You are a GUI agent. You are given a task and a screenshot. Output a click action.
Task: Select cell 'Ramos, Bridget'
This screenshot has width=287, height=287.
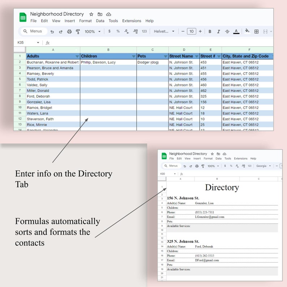[x=53, y=108]
